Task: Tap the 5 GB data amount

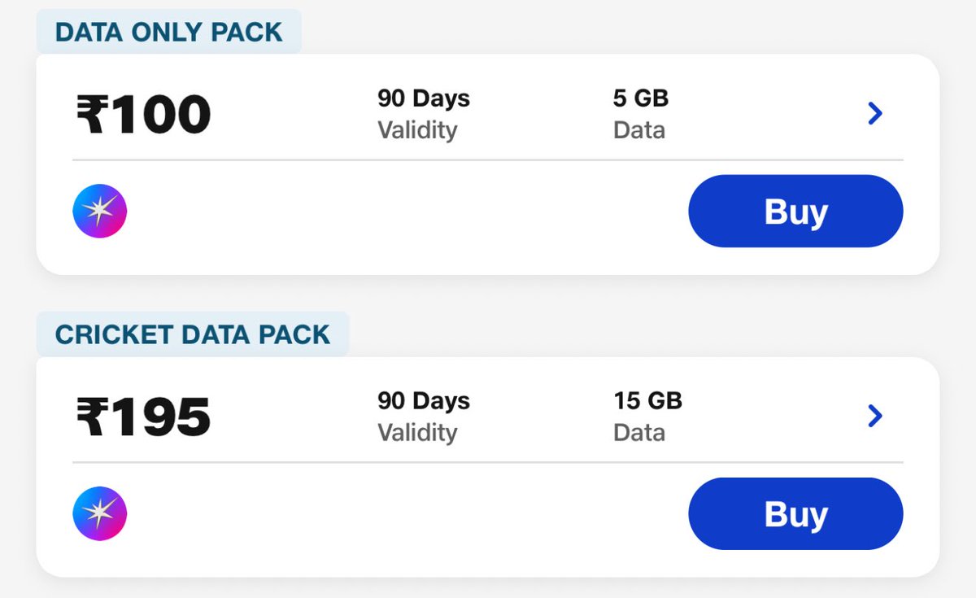Action: 641,98
